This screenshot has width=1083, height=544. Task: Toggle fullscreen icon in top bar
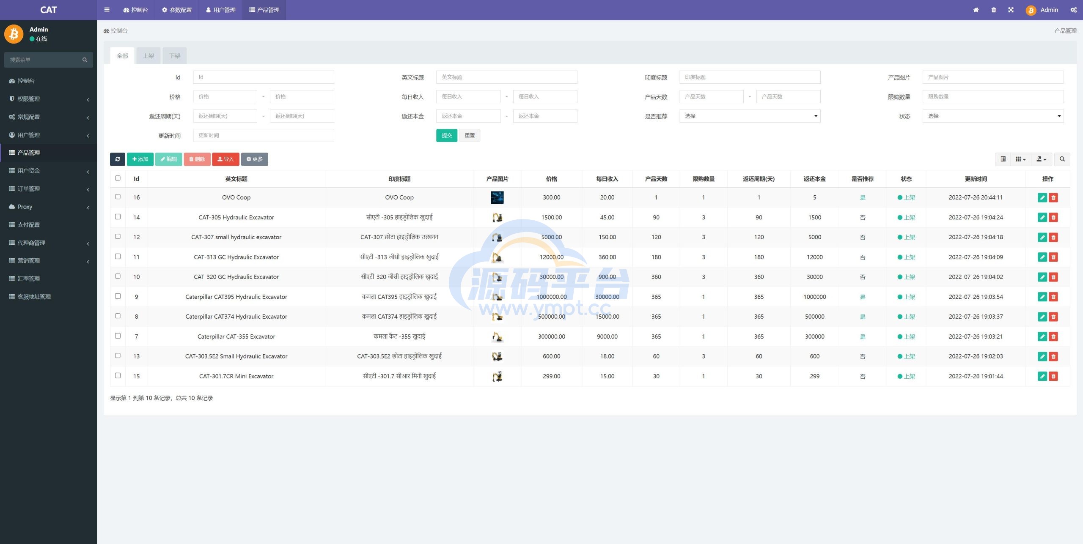[x=1011, y=10]
